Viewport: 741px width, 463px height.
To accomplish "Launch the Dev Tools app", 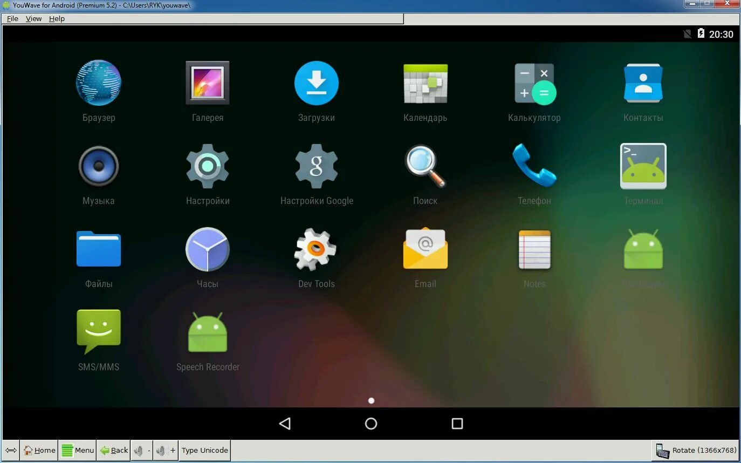I will click(316, 249).
